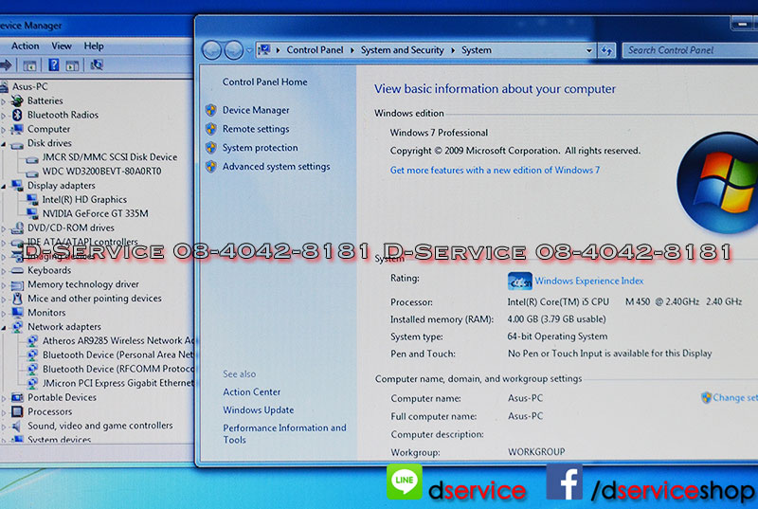This screenshot has height=509, width=758.
Task: Click the Monitors category icon
Action: 17,312
